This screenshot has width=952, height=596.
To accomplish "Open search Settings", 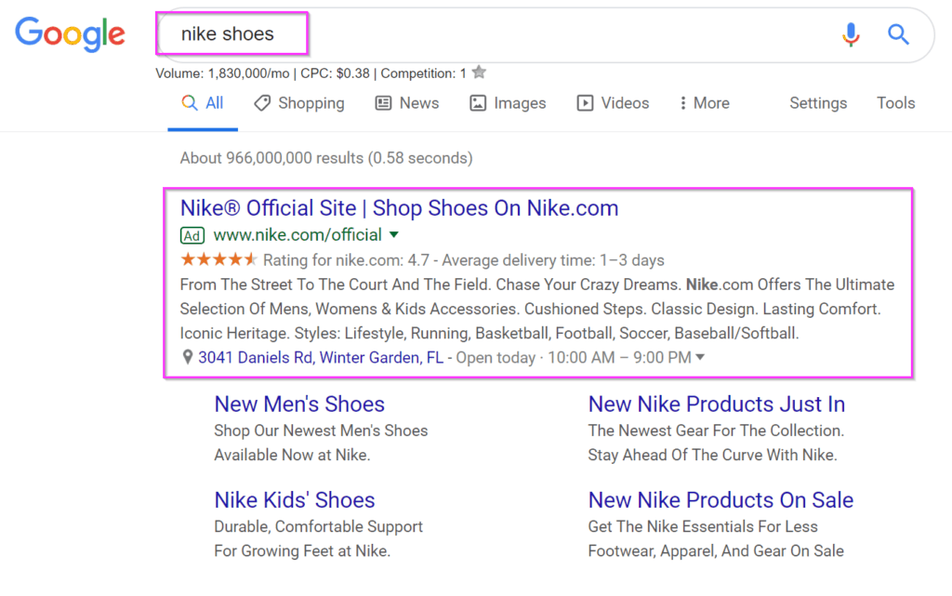I will (x=818, y=103).
